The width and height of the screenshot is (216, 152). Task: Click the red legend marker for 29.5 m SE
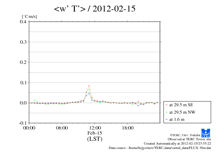coord(166,105)
